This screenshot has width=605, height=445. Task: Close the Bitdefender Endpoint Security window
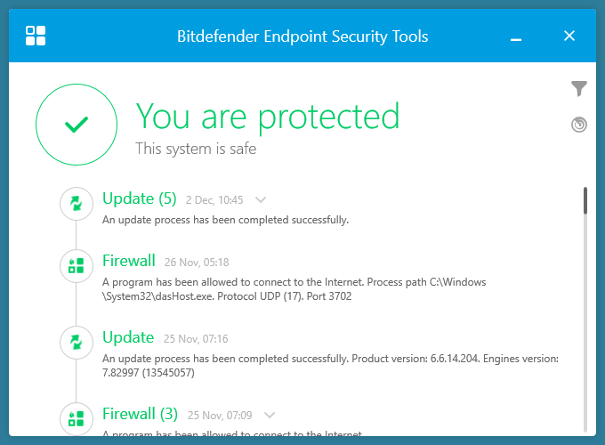tap(569, 36)
